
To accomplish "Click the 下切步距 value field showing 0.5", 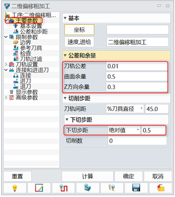I will (153, 130).
